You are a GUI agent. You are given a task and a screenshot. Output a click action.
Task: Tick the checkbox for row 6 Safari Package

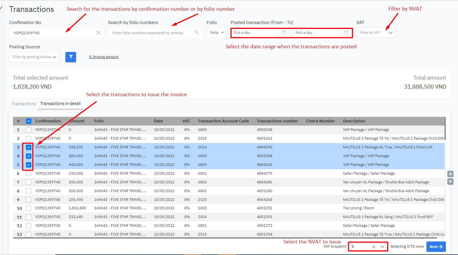click(x=28, y=173)
